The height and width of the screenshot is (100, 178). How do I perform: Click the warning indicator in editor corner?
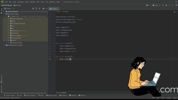coord(175,12)
